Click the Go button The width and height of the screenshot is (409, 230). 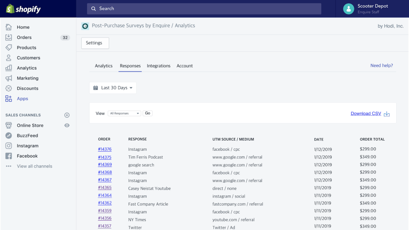pyautogui.click(x=148, y=113)
